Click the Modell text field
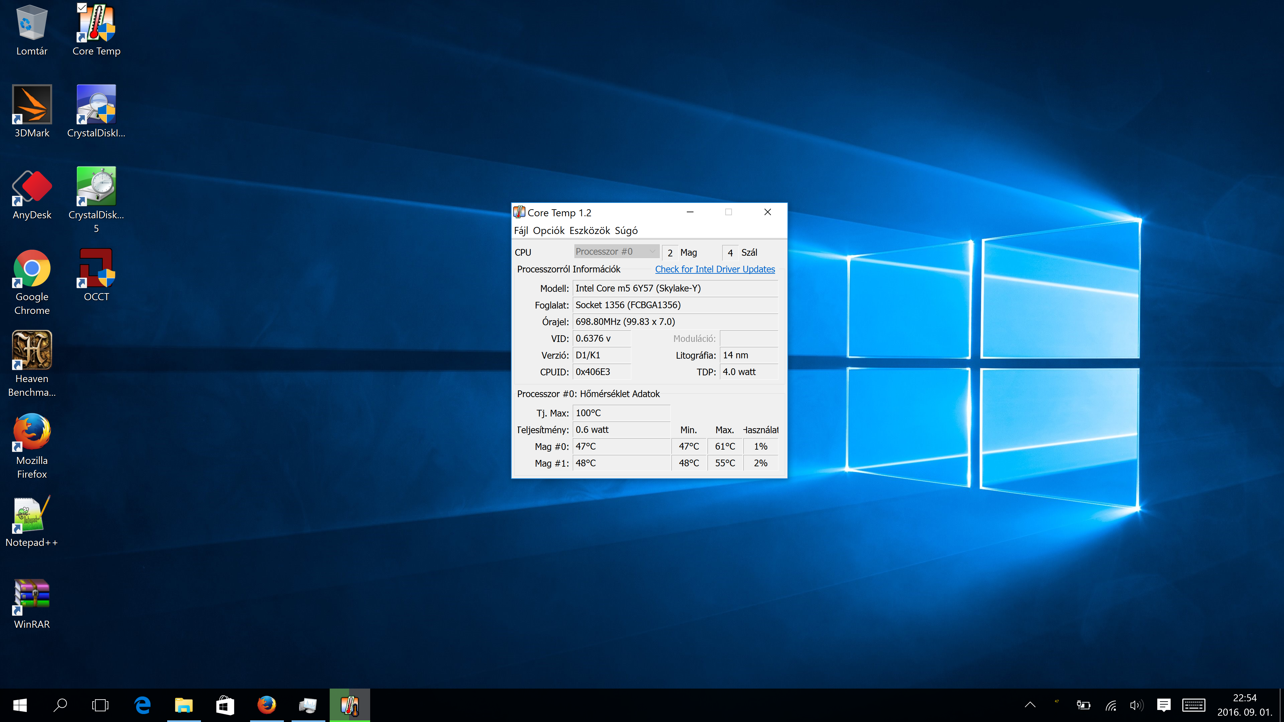Image resolution: width=1284 pixels, height=722 pixels. click(675, 288)
